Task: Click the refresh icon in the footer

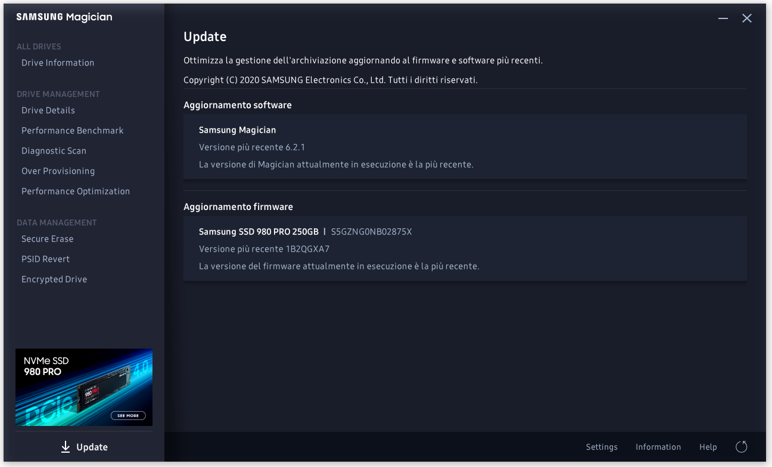Action: tap(742, 447)
